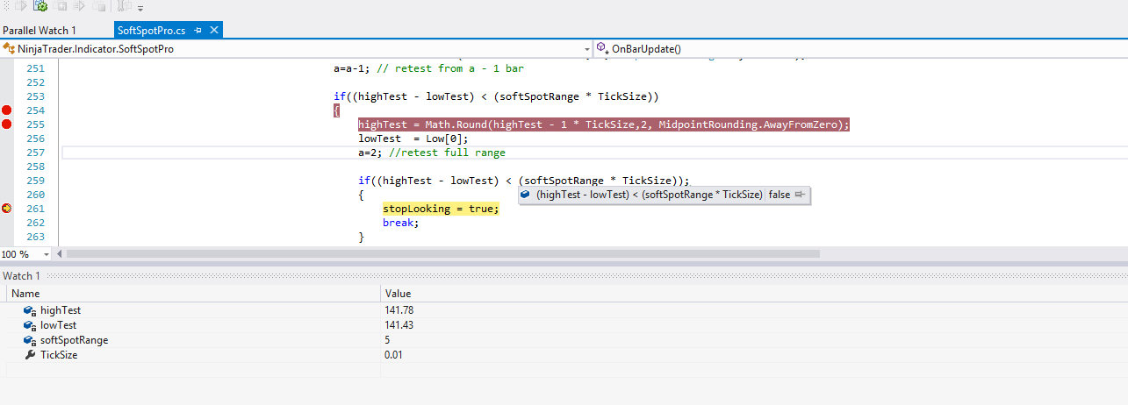The width and height of the screenshot is (1128, 405).
Task: Click the wrench toolbar icon at top
Action: tap(124, 6)
